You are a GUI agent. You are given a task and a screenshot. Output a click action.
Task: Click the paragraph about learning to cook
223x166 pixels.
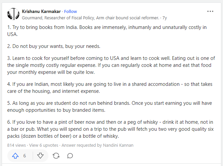[x=111, y=65]
